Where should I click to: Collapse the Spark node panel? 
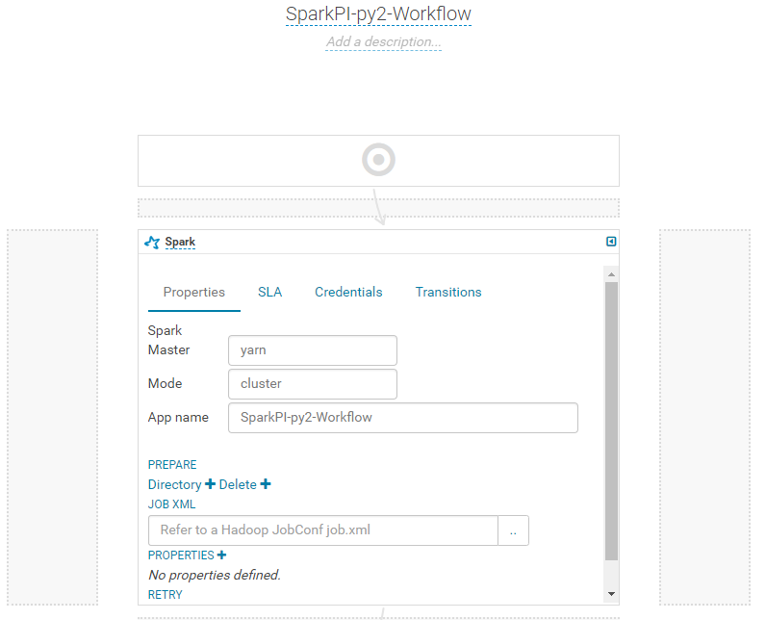(611, 242)
